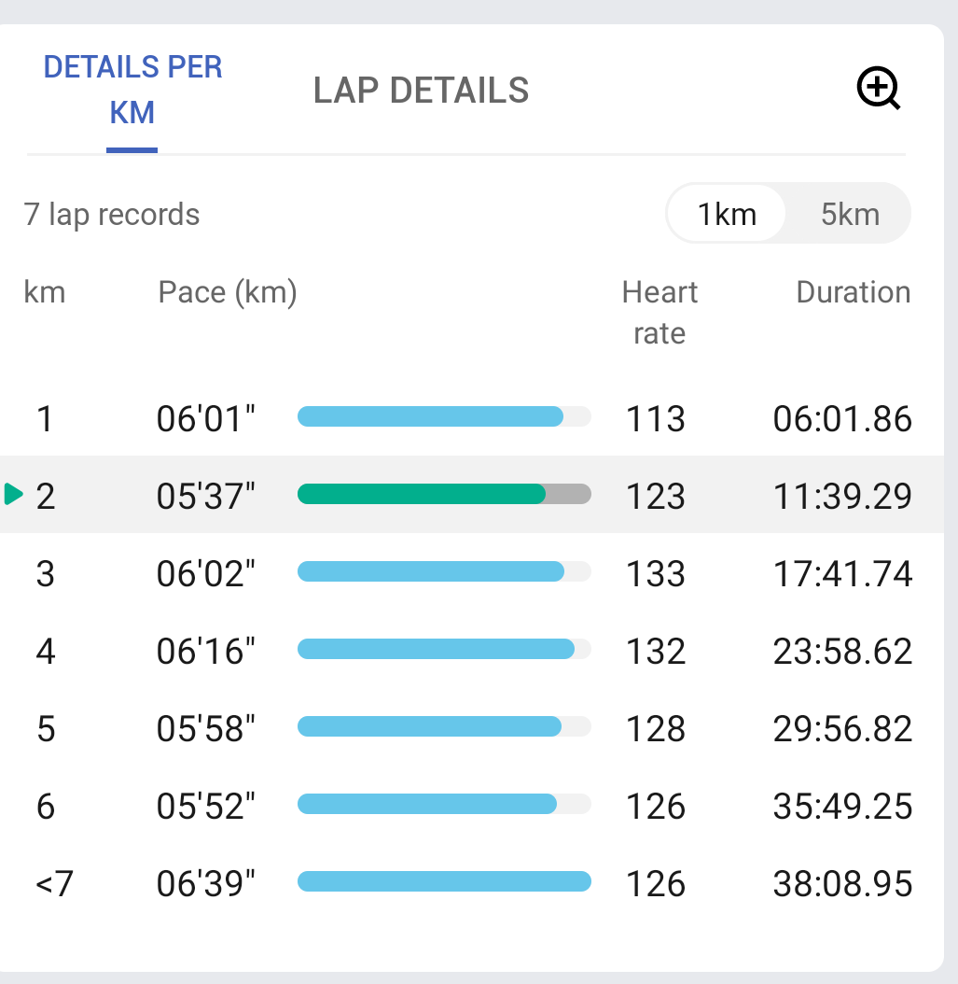
Task: Select the '<7' km cell
Action: point(54,883)
